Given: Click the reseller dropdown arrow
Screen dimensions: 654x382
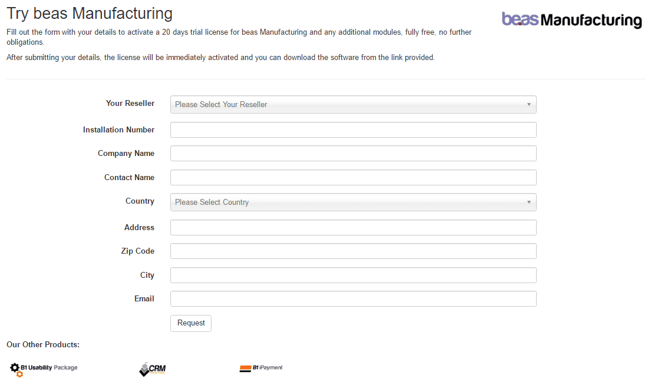Looking at the screenshot, I should (529, 104).
